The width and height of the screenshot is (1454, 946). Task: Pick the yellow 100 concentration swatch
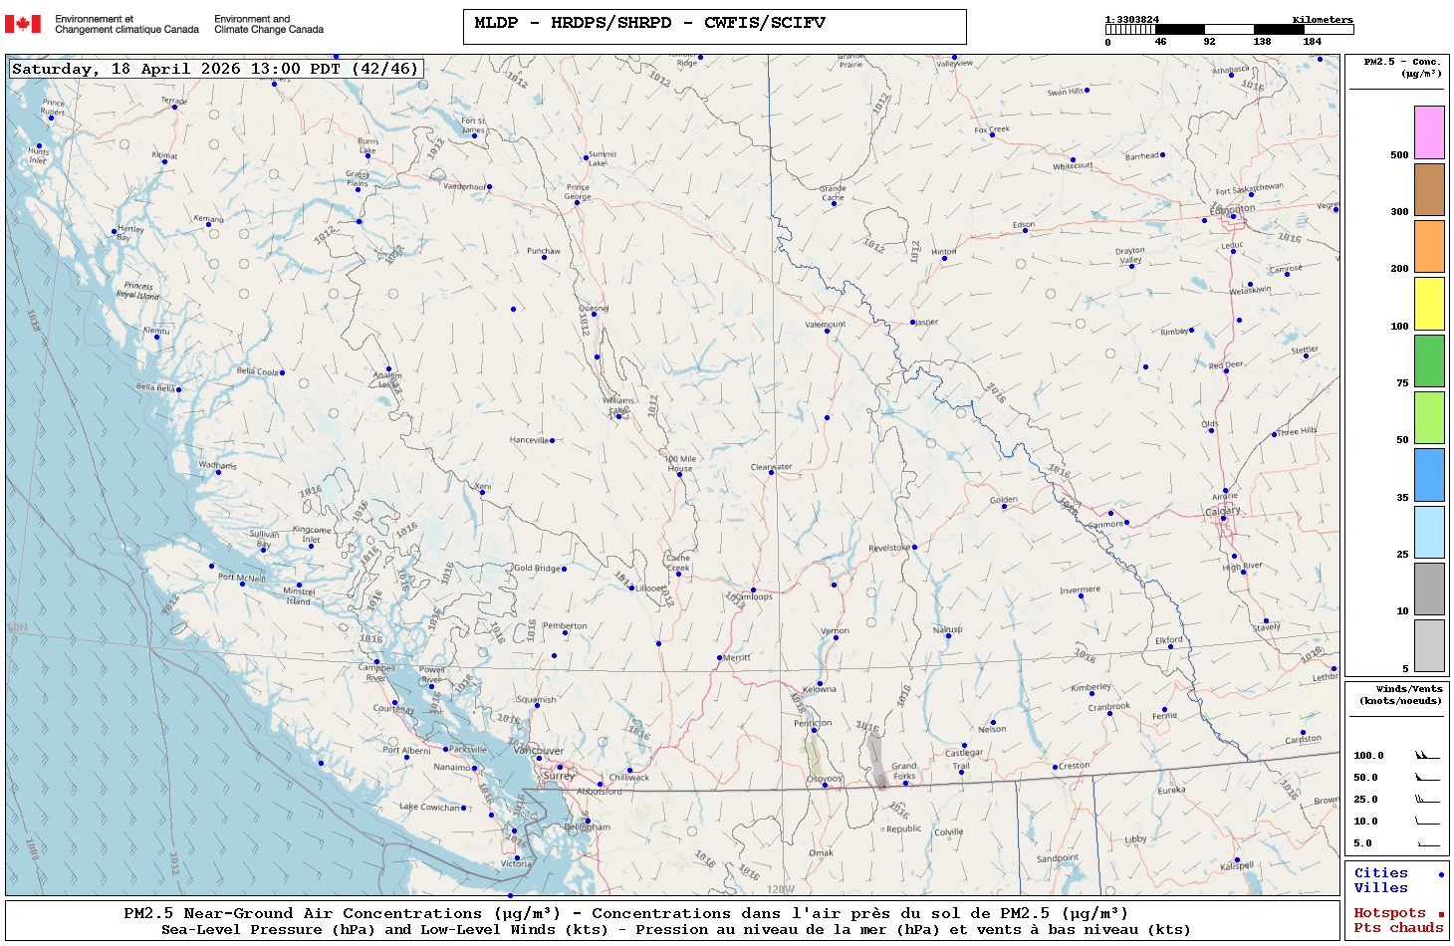click(1429, 304)
